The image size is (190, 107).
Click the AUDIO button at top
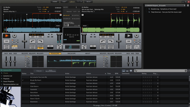click(x=55, y=1)
